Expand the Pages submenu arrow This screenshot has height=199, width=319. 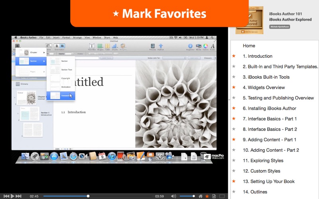click(x=44, y=72)
